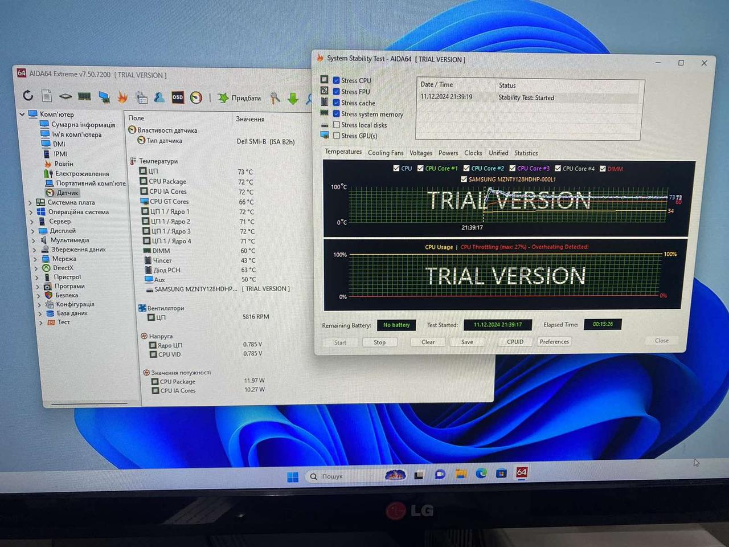Expand the Системна плата node

(x=30, y=202)
